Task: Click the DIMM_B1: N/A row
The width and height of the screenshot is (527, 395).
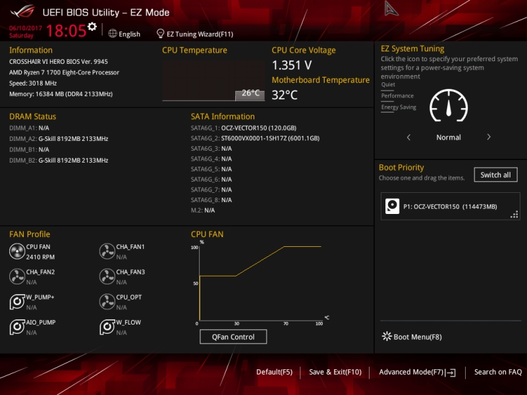Action: tap(29, 149)
